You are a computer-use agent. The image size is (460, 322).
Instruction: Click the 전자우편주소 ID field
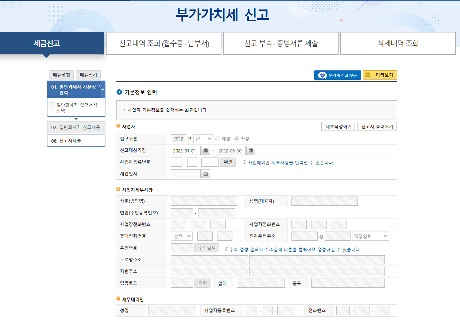click(305, 236)
